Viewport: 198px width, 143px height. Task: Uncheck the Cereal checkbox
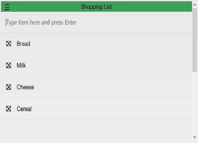point(9,109)
